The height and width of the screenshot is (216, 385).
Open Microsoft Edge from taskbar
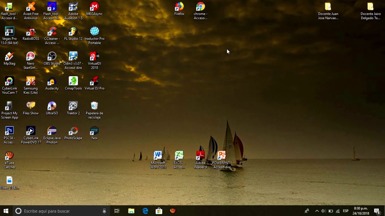click(x=145, y=211)
